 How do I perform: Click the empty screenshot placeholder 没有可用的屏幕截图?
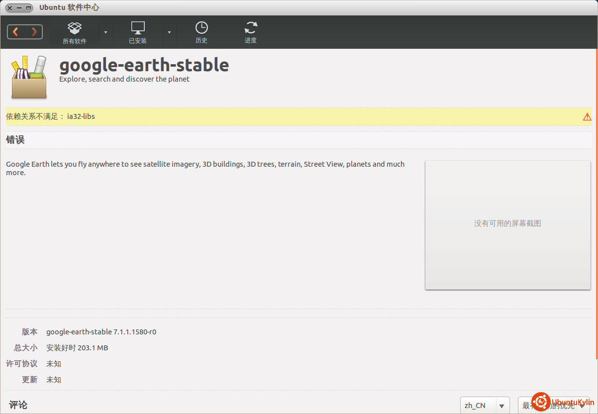(x=507, y=224)
